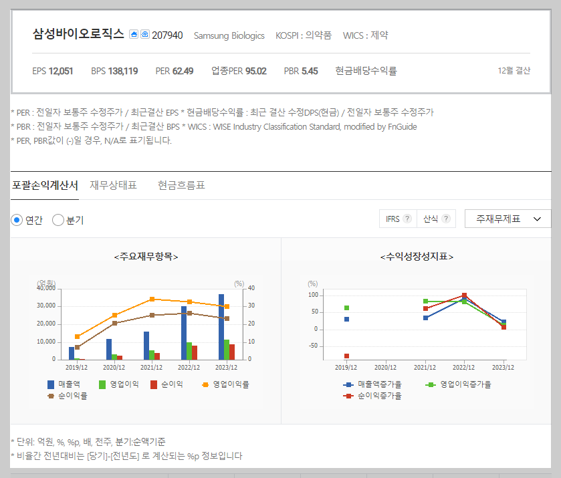This screenshot has height=478, width=561.
Task: Click the 2021/12 axis label in 수익성장성지표 chart
Action: [425, 368]
